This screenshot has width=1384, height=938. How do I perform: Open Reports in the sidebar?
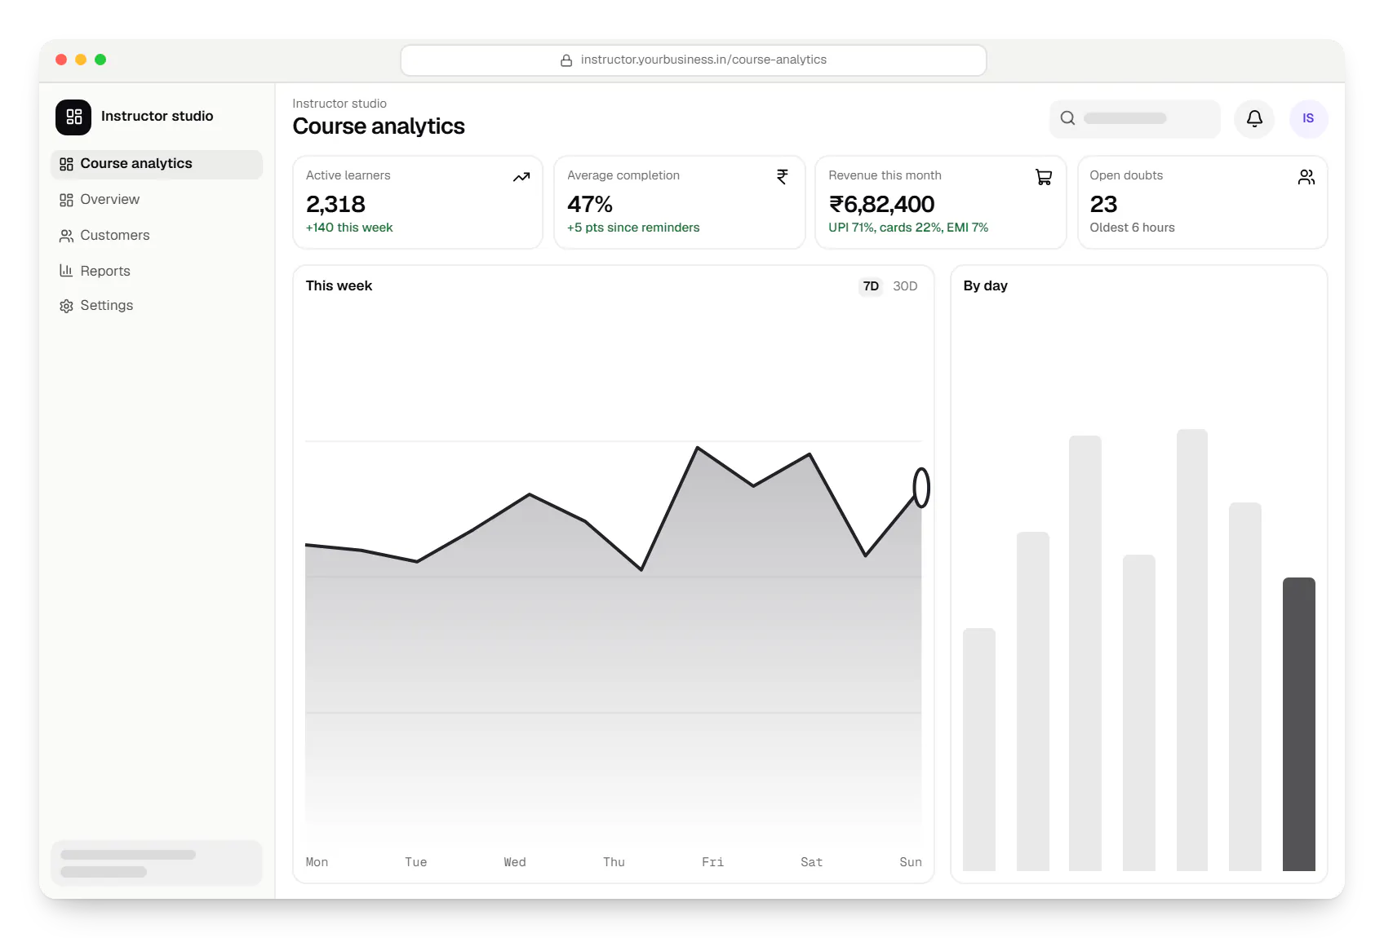pyautogui.click(x=157, y=271)
